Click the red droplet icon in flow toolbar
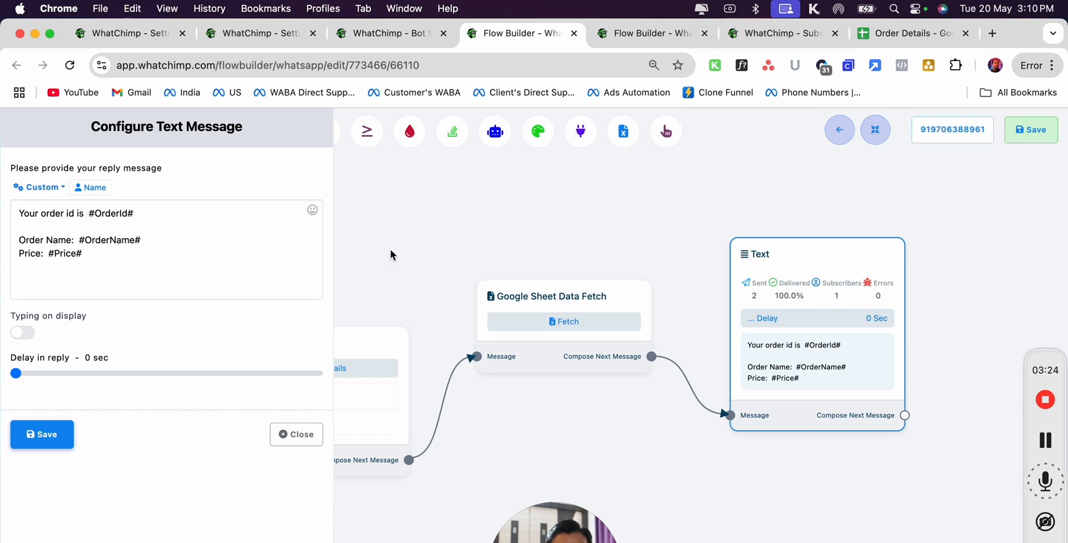The height and width of the screenshot is (543, 1068). tap(410, 131)
